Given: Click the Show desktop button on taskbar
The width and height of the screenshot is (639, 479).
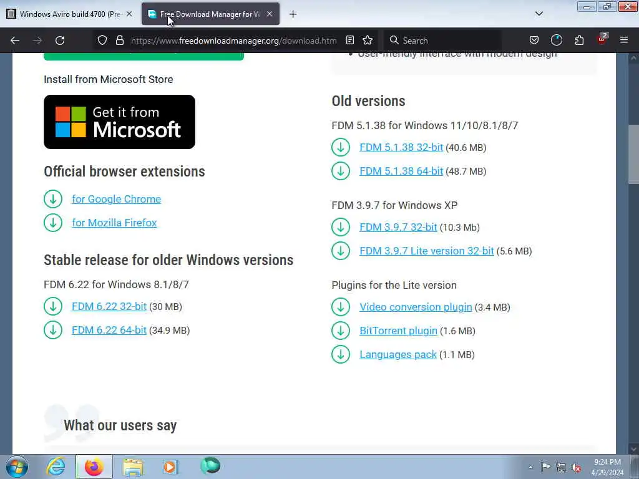Looking at the screenshot, I should (x=634, y=467).
